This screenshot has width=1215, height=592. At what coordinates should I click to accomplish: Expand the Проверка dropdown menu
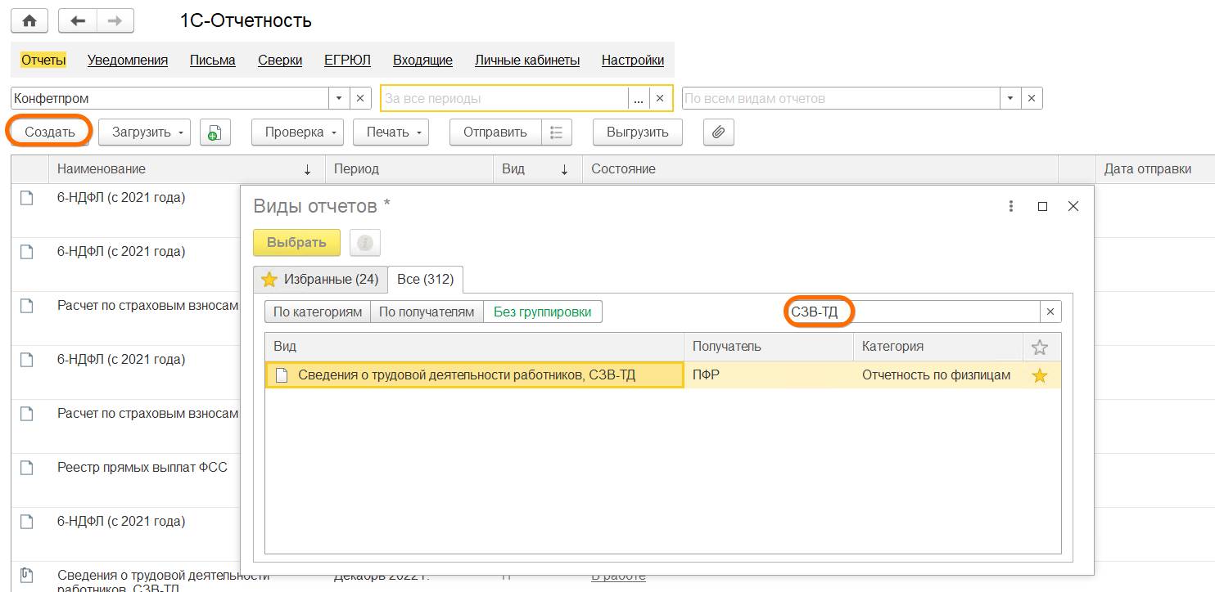(x=298, y=132)
